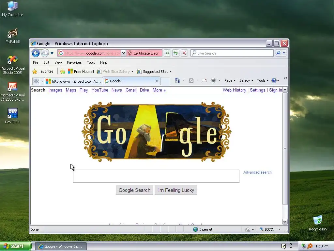Open the Print options dropdown arrow
The width and height of the screenshot is (334, 251).
point(220,80)
